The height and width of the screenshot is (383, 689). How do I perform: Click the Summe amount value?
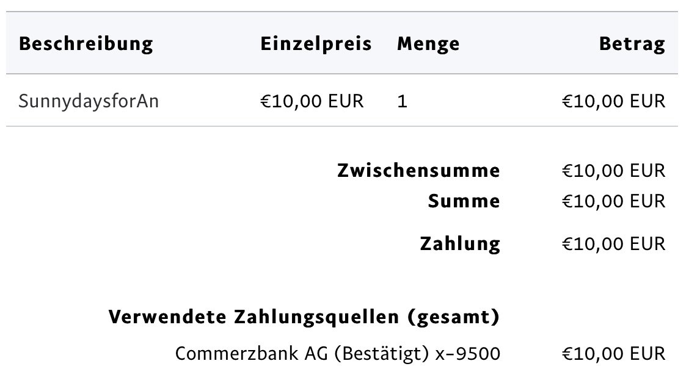(614, 201)
